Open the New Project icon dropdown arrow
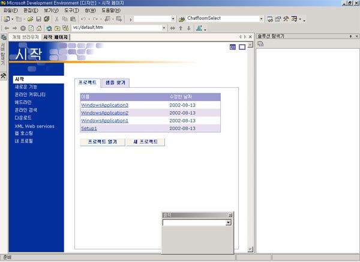 click(13, 19)
